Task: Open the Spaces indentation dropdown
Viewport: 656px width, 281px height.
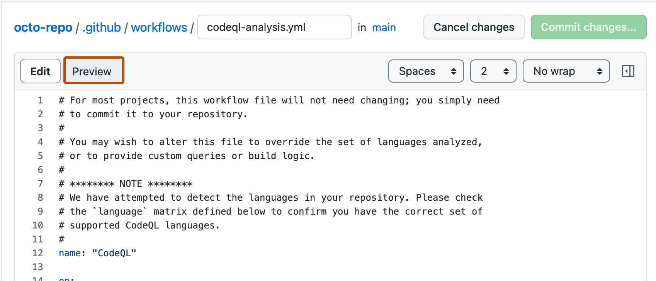Action: (x=426, y=71)
